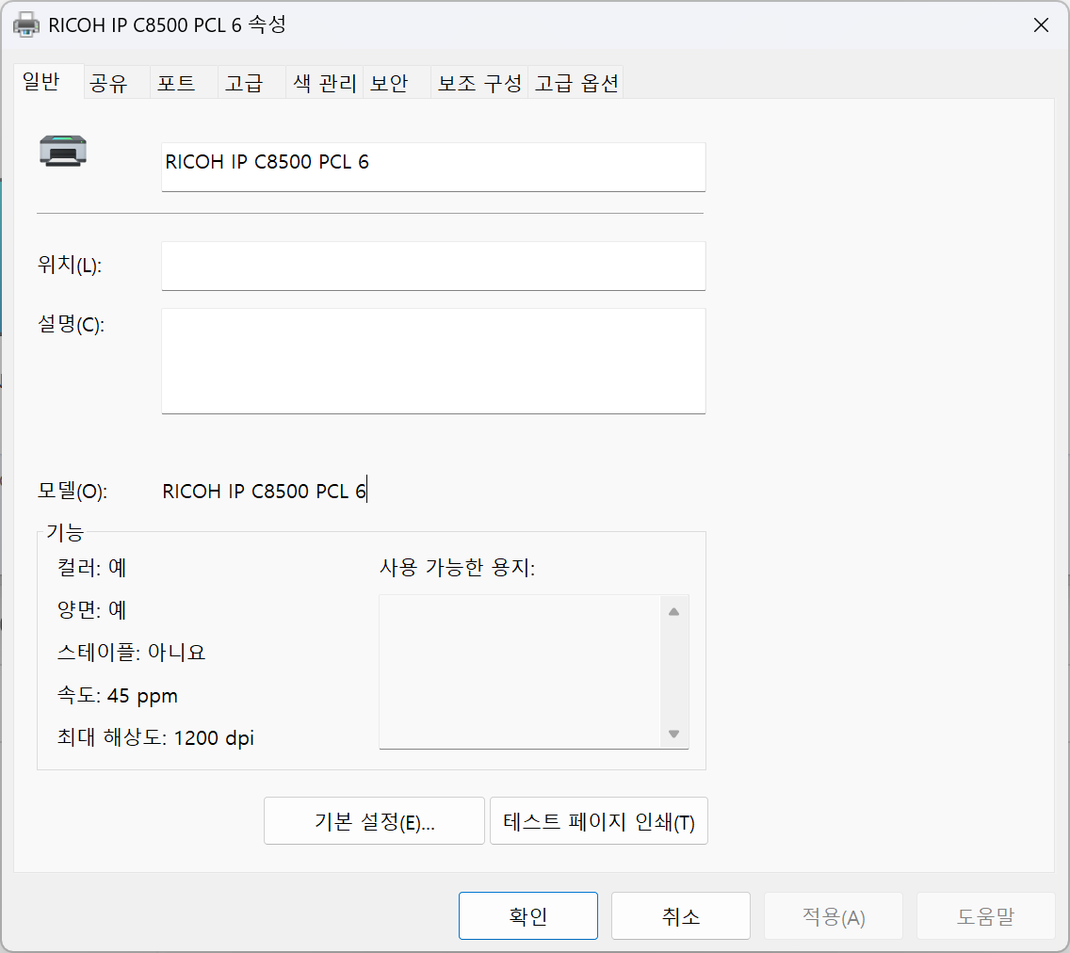Switch to the 고급 옵션 tab
The height and width of the screenshot is (953, 1070).
(x=576, y=83)
